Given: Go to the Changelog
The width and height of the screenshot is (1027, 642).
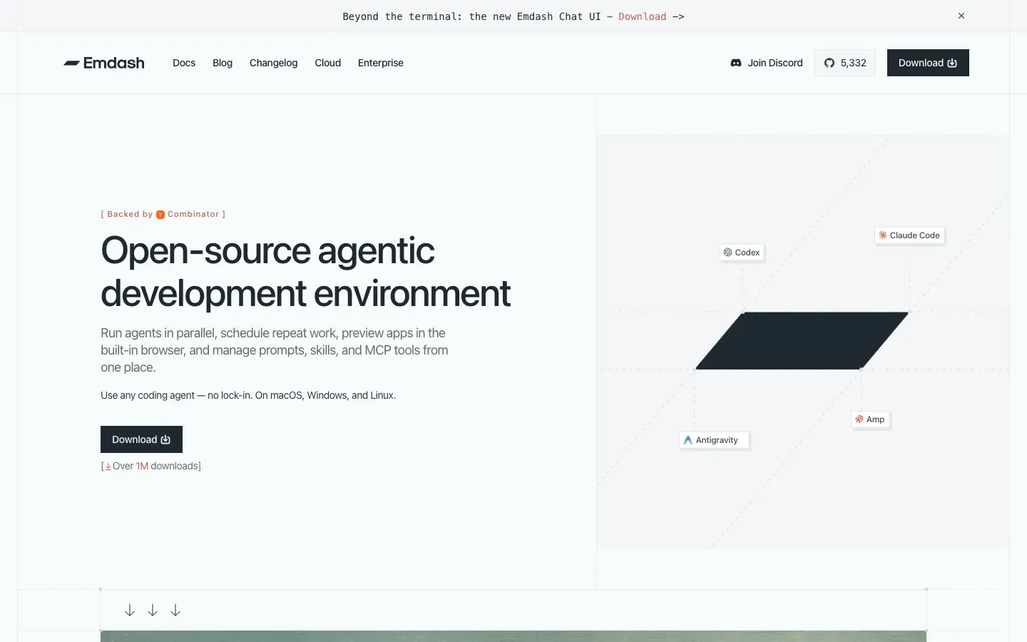Looking at the screenshot, I should click(273, 63).
